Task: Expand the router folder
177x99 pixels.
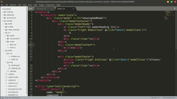Action: pyautogui.click(x=6, y=42)
